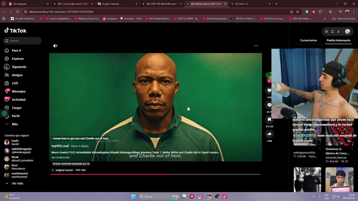Open auronplay - Twitch bookmark
Viewport: 358px width, 201px height.
131,19
